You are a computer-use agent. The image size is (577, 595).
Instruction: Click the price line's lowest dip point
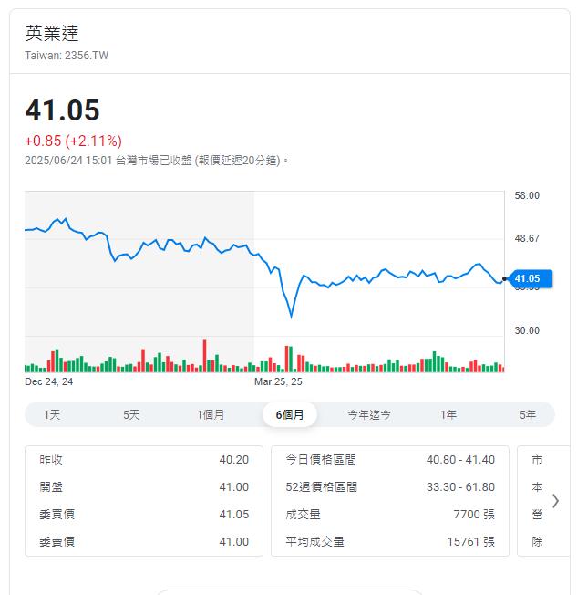[291, 317]
